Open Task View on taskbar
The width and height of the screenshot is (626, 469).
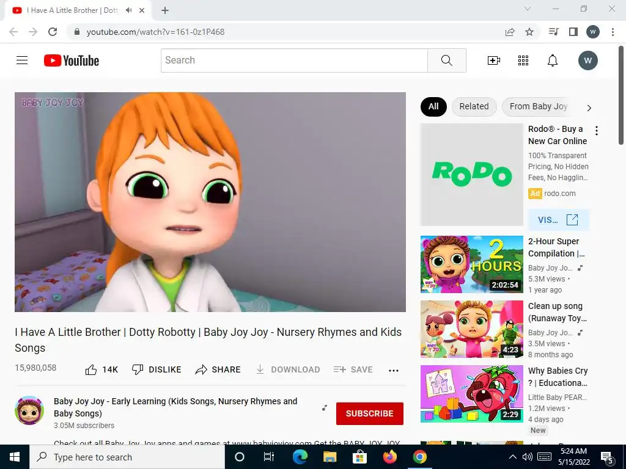269,457
